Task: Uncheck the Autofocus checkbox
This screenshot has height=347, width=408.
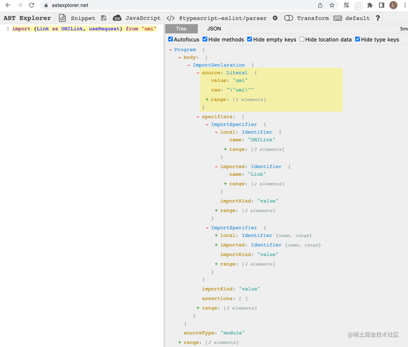Action: (x=170, y=39)
